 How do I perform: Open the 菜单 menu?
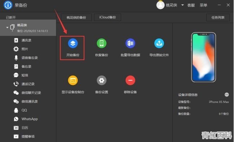point(203,5)
